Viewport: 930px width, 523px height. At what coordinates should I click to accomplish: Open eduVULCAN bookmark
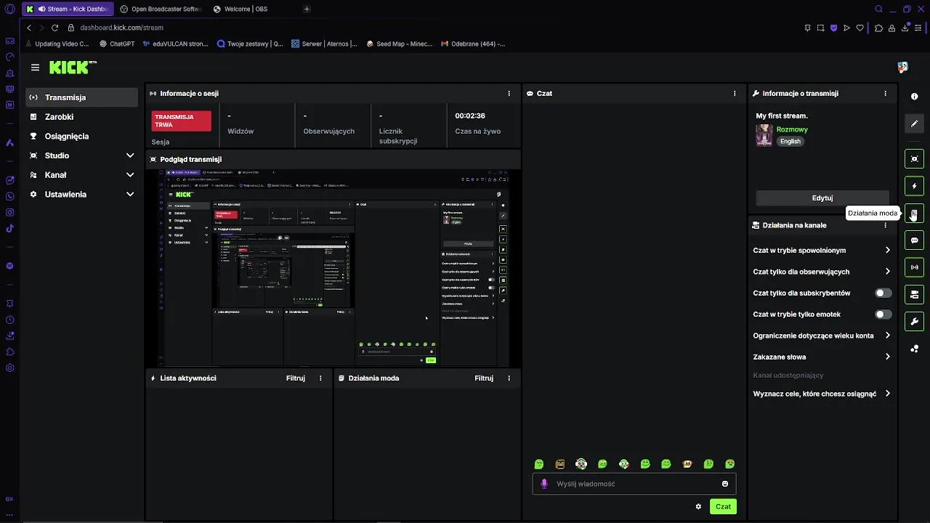pos(175,44)
